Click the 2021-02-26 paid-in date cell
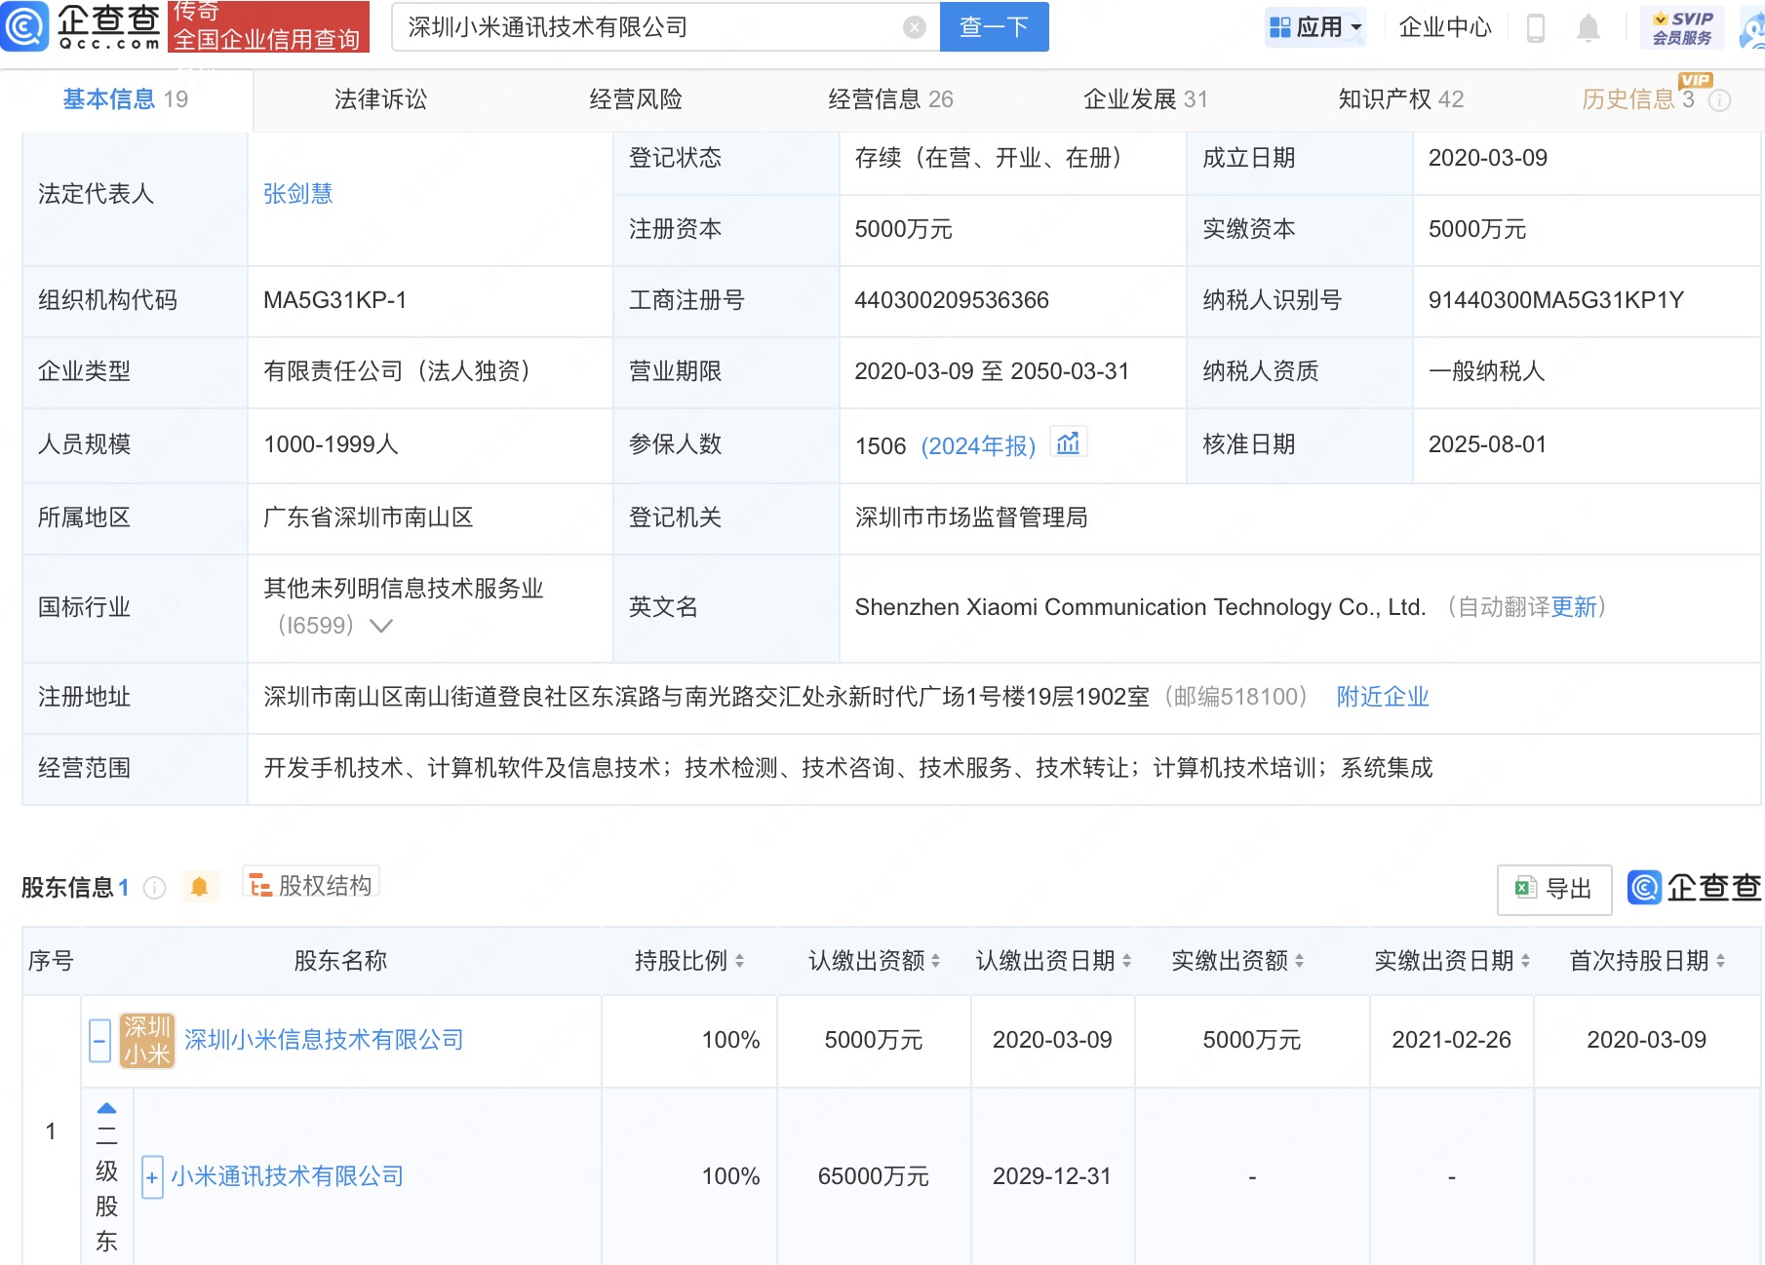 point(1451,1040)
